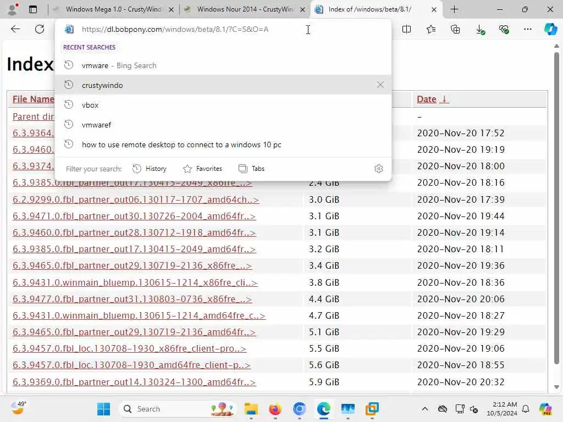The height and width of the screenshot is (422, 563).
Task: Download 6.3.9465.0 fbl_partner_out29 amd64 file
Action: [134, 332]
